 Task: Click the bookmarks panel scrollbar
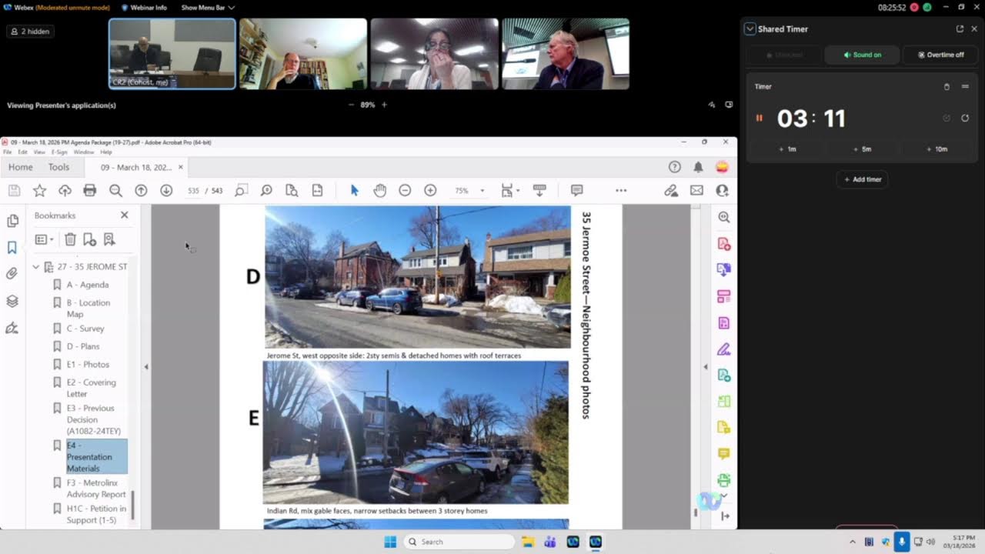click(x=133, y=505)
